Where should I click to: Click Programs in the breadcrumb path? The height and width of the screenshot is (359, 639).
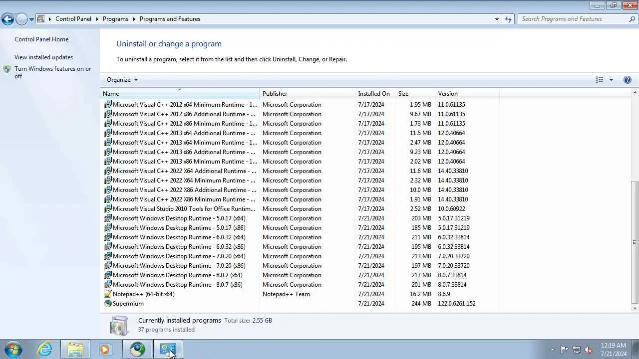[115, 19]
